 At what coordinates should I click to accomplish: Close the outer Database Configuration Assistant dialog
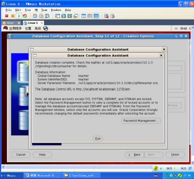164,49
